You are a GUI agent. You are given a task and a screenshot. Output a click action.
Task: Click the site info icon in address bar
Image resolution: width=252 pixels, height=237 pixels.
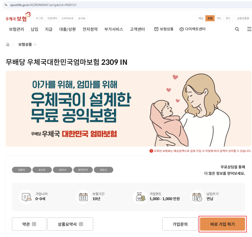(6, 5)
